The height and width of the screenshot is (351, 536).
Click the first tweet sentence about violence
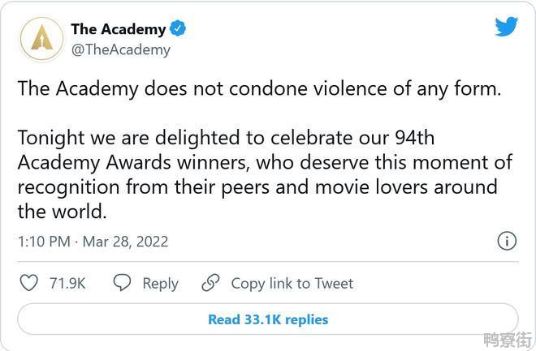[259, 88]
